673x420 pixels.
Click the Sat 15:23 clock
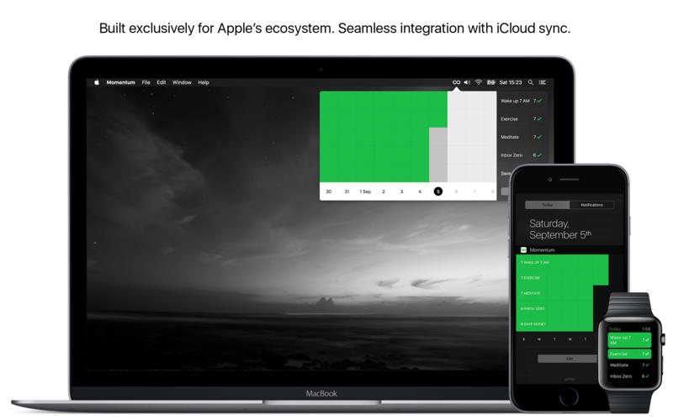511,82
